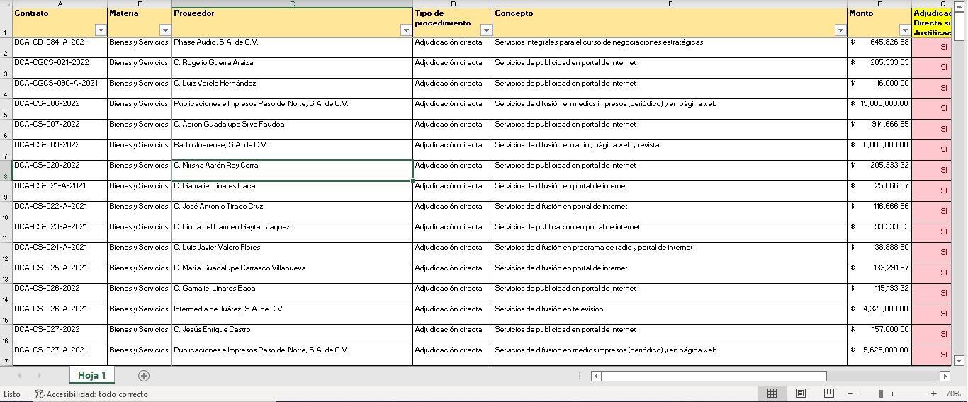Select cell C. Áaron Guadalupe Silva Faudoa
Viewport: 968px width, 402px height.
click(x=292, y=130)
